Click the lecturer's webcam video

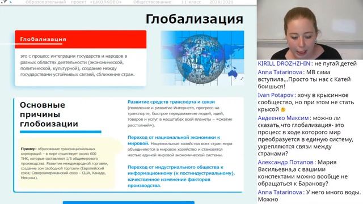(310, 29)
